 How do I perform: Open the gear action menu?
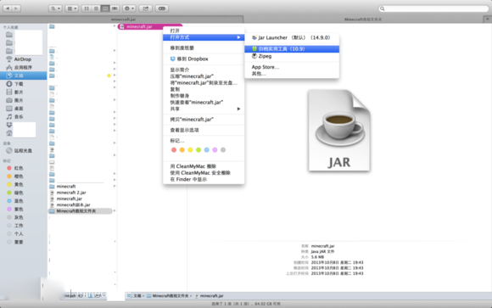pos(129,8)
